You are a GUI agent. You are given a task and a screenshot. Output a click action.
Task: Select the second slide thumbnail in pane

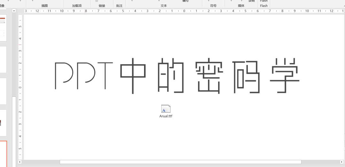(x=3, y=60)
